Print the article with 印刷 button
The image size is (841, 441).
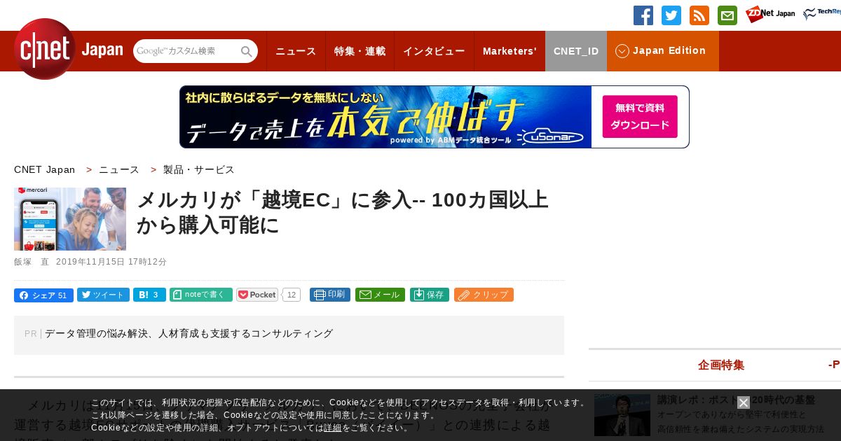[x=330, y=295]
